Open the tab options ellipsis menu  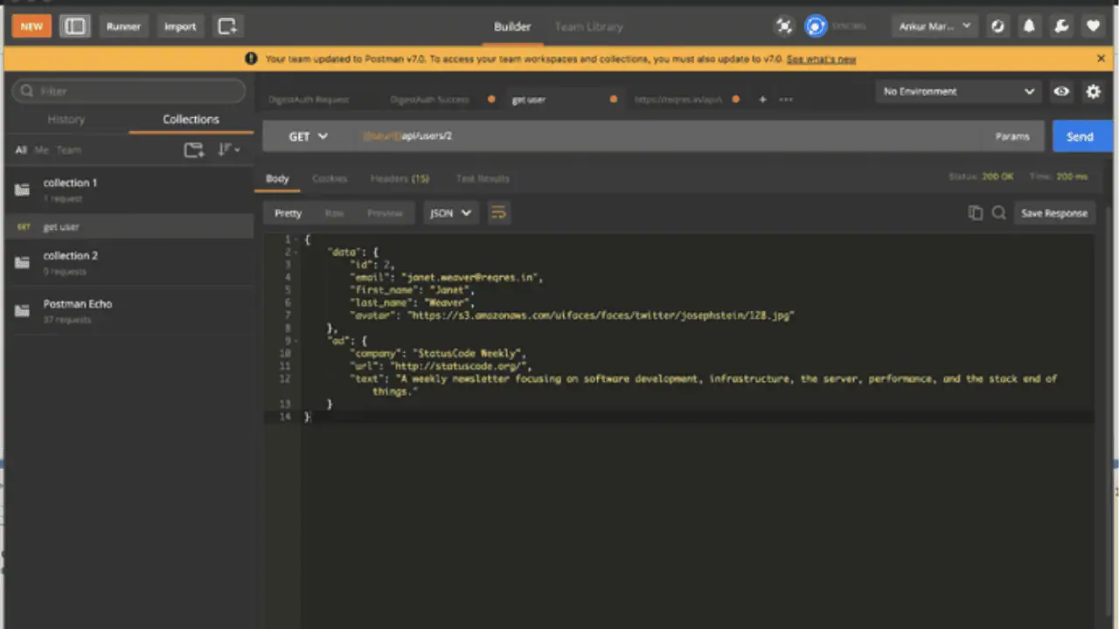click(786, 100)
